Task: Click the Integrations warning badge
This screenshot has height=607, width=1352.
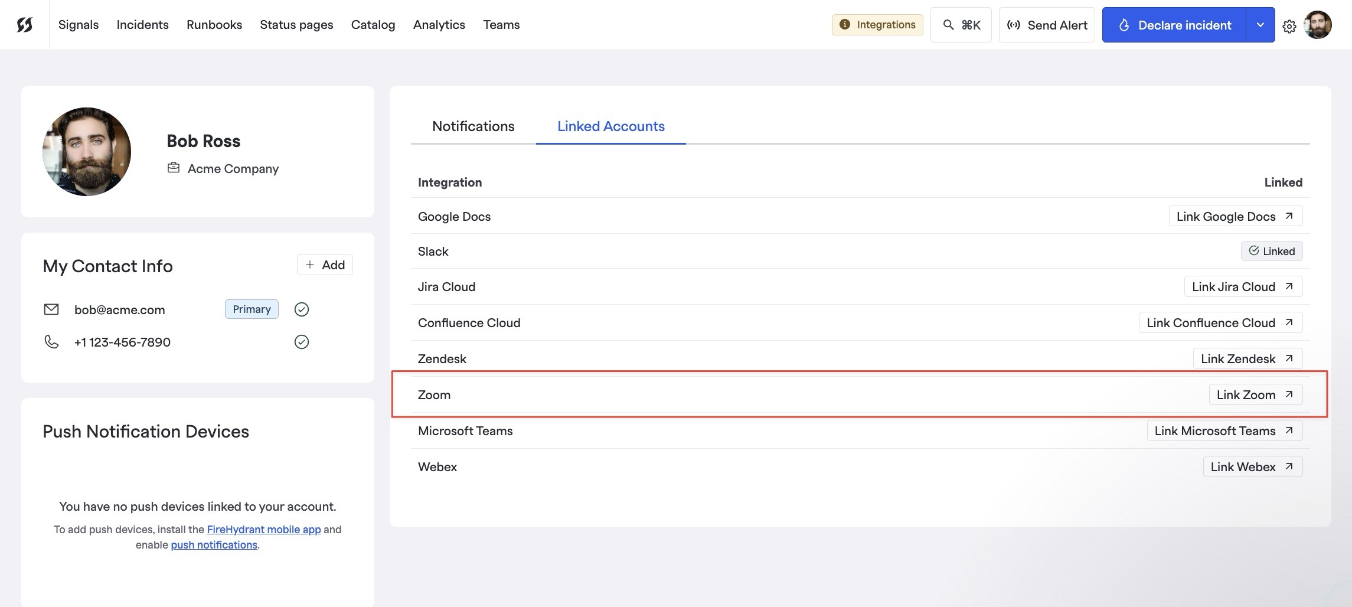Action: coord(877,25)
